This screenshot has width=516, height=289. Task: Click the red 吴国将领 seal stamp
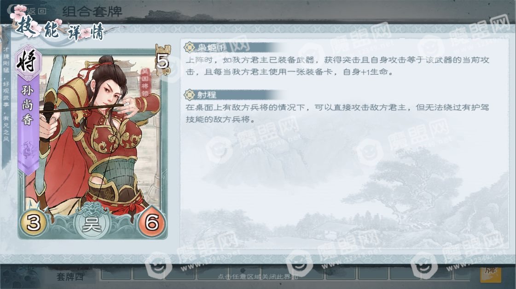[x=145, y=82]
